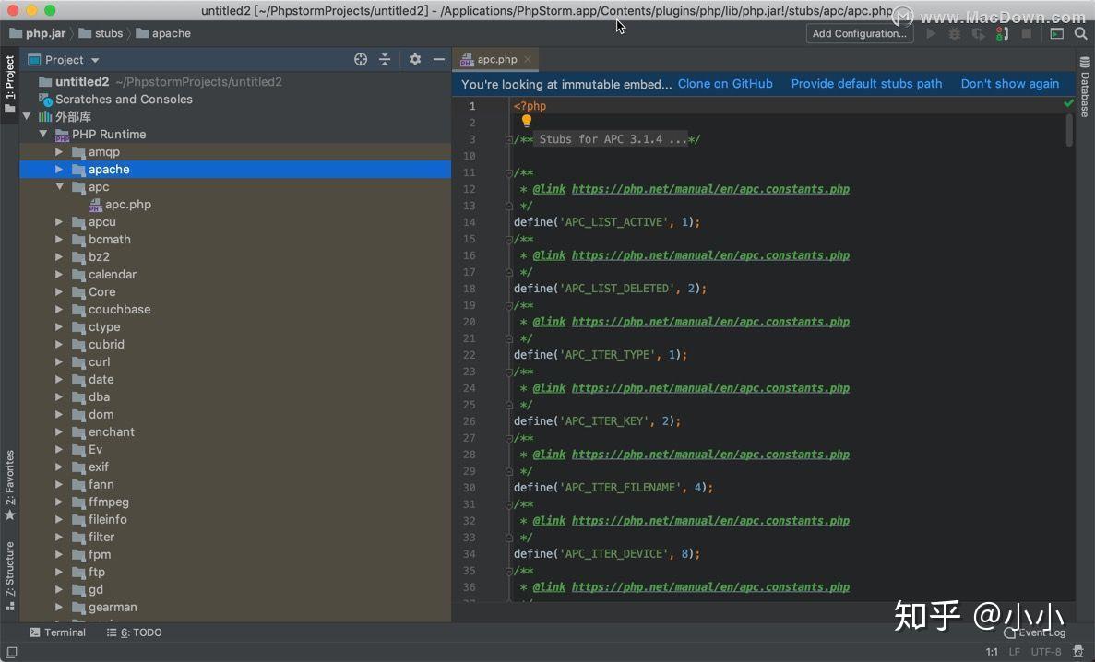
Task: Open Search Everywhere magnifier icon
Action: pyautogui.click(x=1081, y=33)
